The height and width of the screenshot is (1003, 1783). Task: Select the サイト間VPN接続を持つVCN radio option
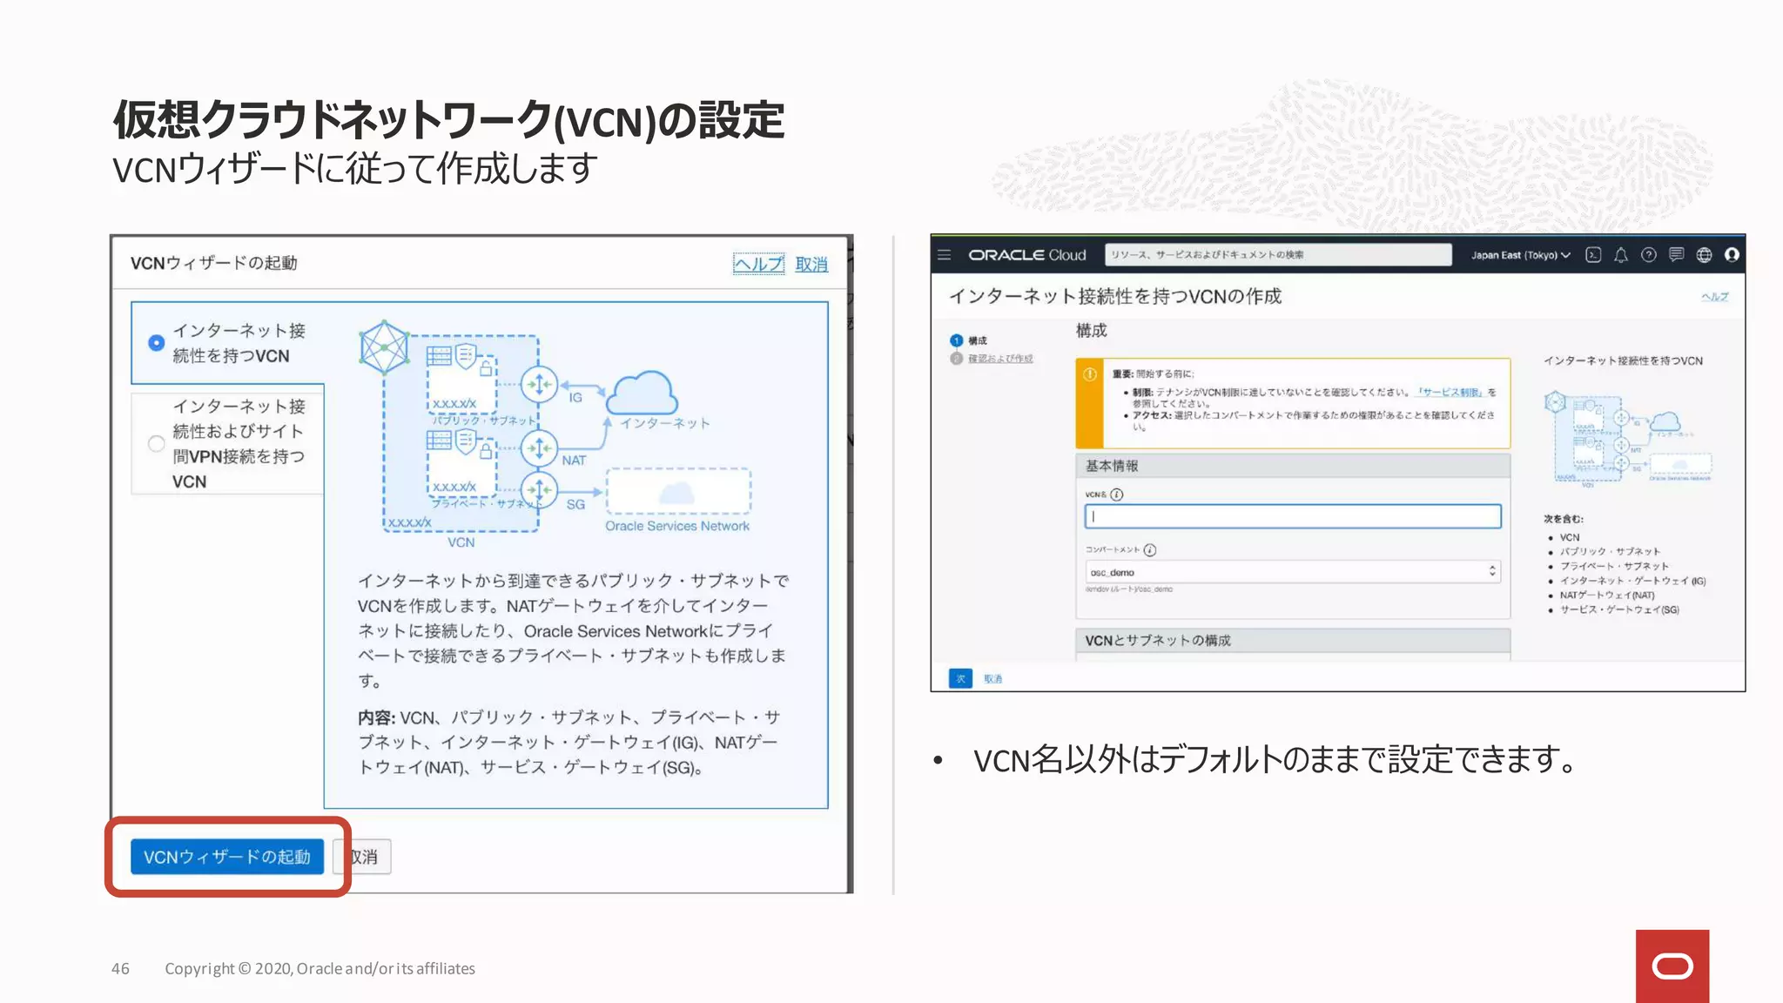(156, 444)
